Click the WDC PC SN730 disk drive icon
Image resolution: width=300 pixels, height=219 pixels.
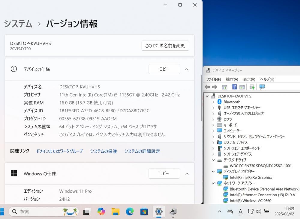226,166
